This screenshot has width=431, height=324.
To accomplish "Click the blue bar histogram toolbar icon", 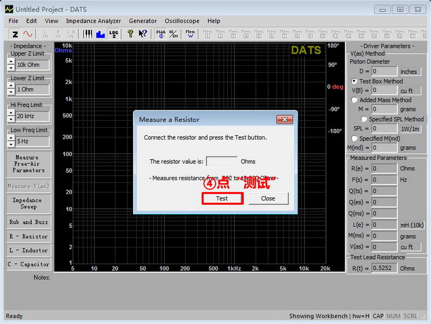I will click(x=100, y=34).
